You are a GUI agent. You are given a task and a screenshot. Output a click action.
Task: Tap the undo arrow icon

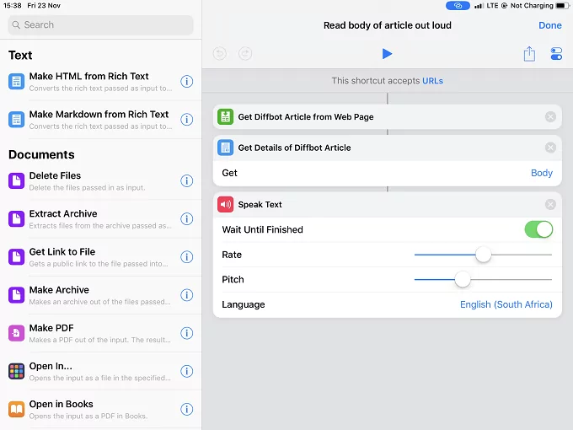220,54
